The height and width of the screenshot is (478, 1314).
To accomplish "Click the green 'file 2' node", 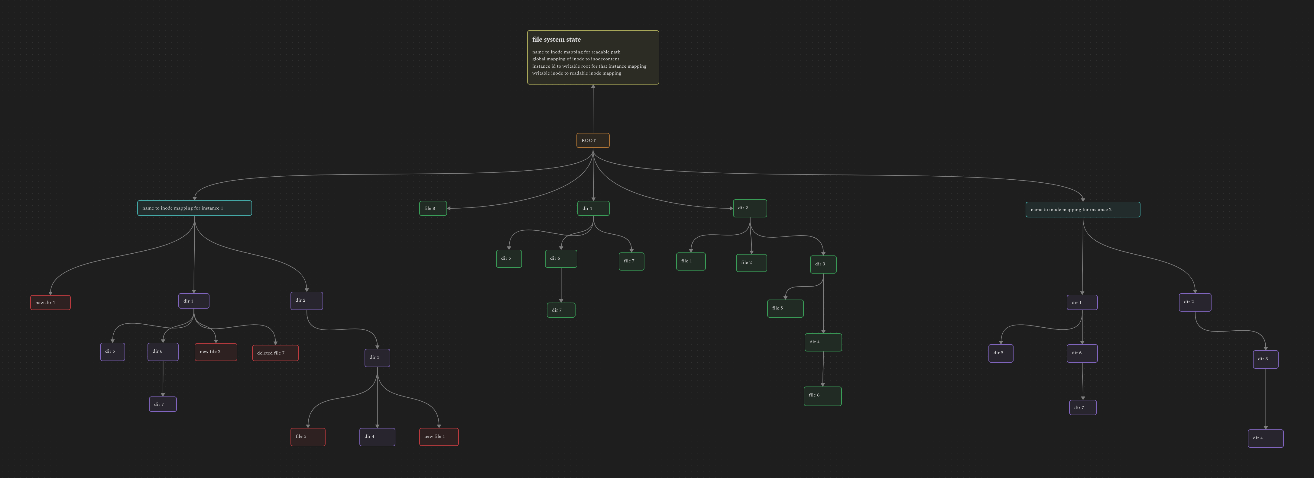I will (x=751, y=263).
